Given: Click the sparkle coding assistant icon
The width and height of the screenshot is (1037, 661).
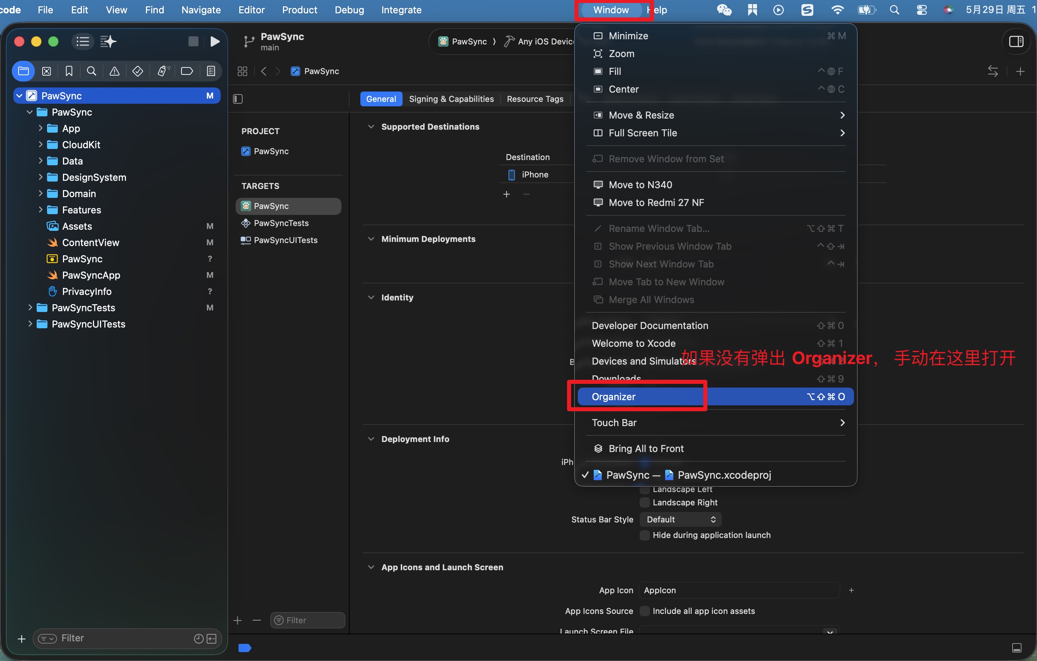Looking at the screenshot, I should tap(108, 41).
